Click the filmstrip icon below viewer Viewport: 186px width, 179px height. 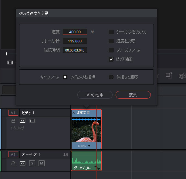point(10,62)
